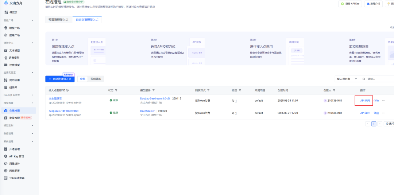394x195 pixels.
Task: Open Doubao-Seedream-3.0-t2i model link
Action: [155, 99]
